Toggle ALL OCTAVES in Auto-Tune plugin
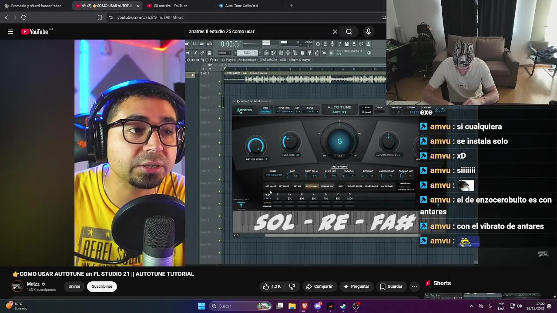 [x=387, y=186]
